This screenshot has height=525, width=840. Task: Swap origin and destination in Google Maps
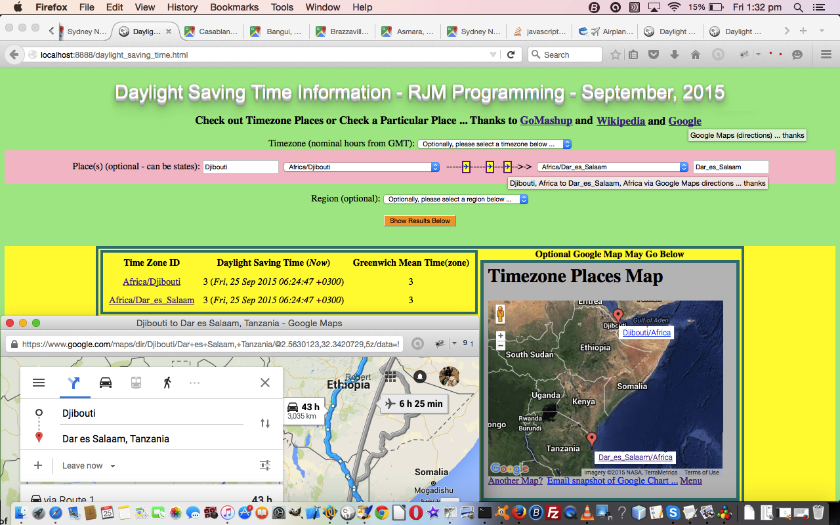pos(265,423)
